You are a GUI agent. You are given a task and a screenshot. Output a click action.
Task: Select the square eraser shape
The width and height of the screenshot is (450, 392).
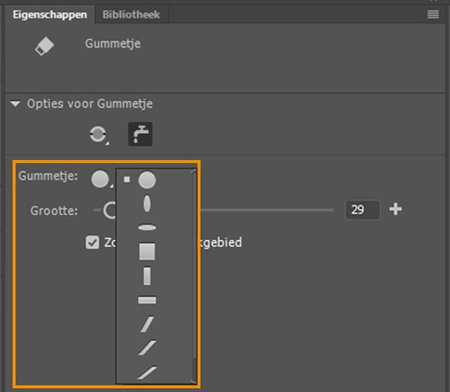(x=147, y=252)
